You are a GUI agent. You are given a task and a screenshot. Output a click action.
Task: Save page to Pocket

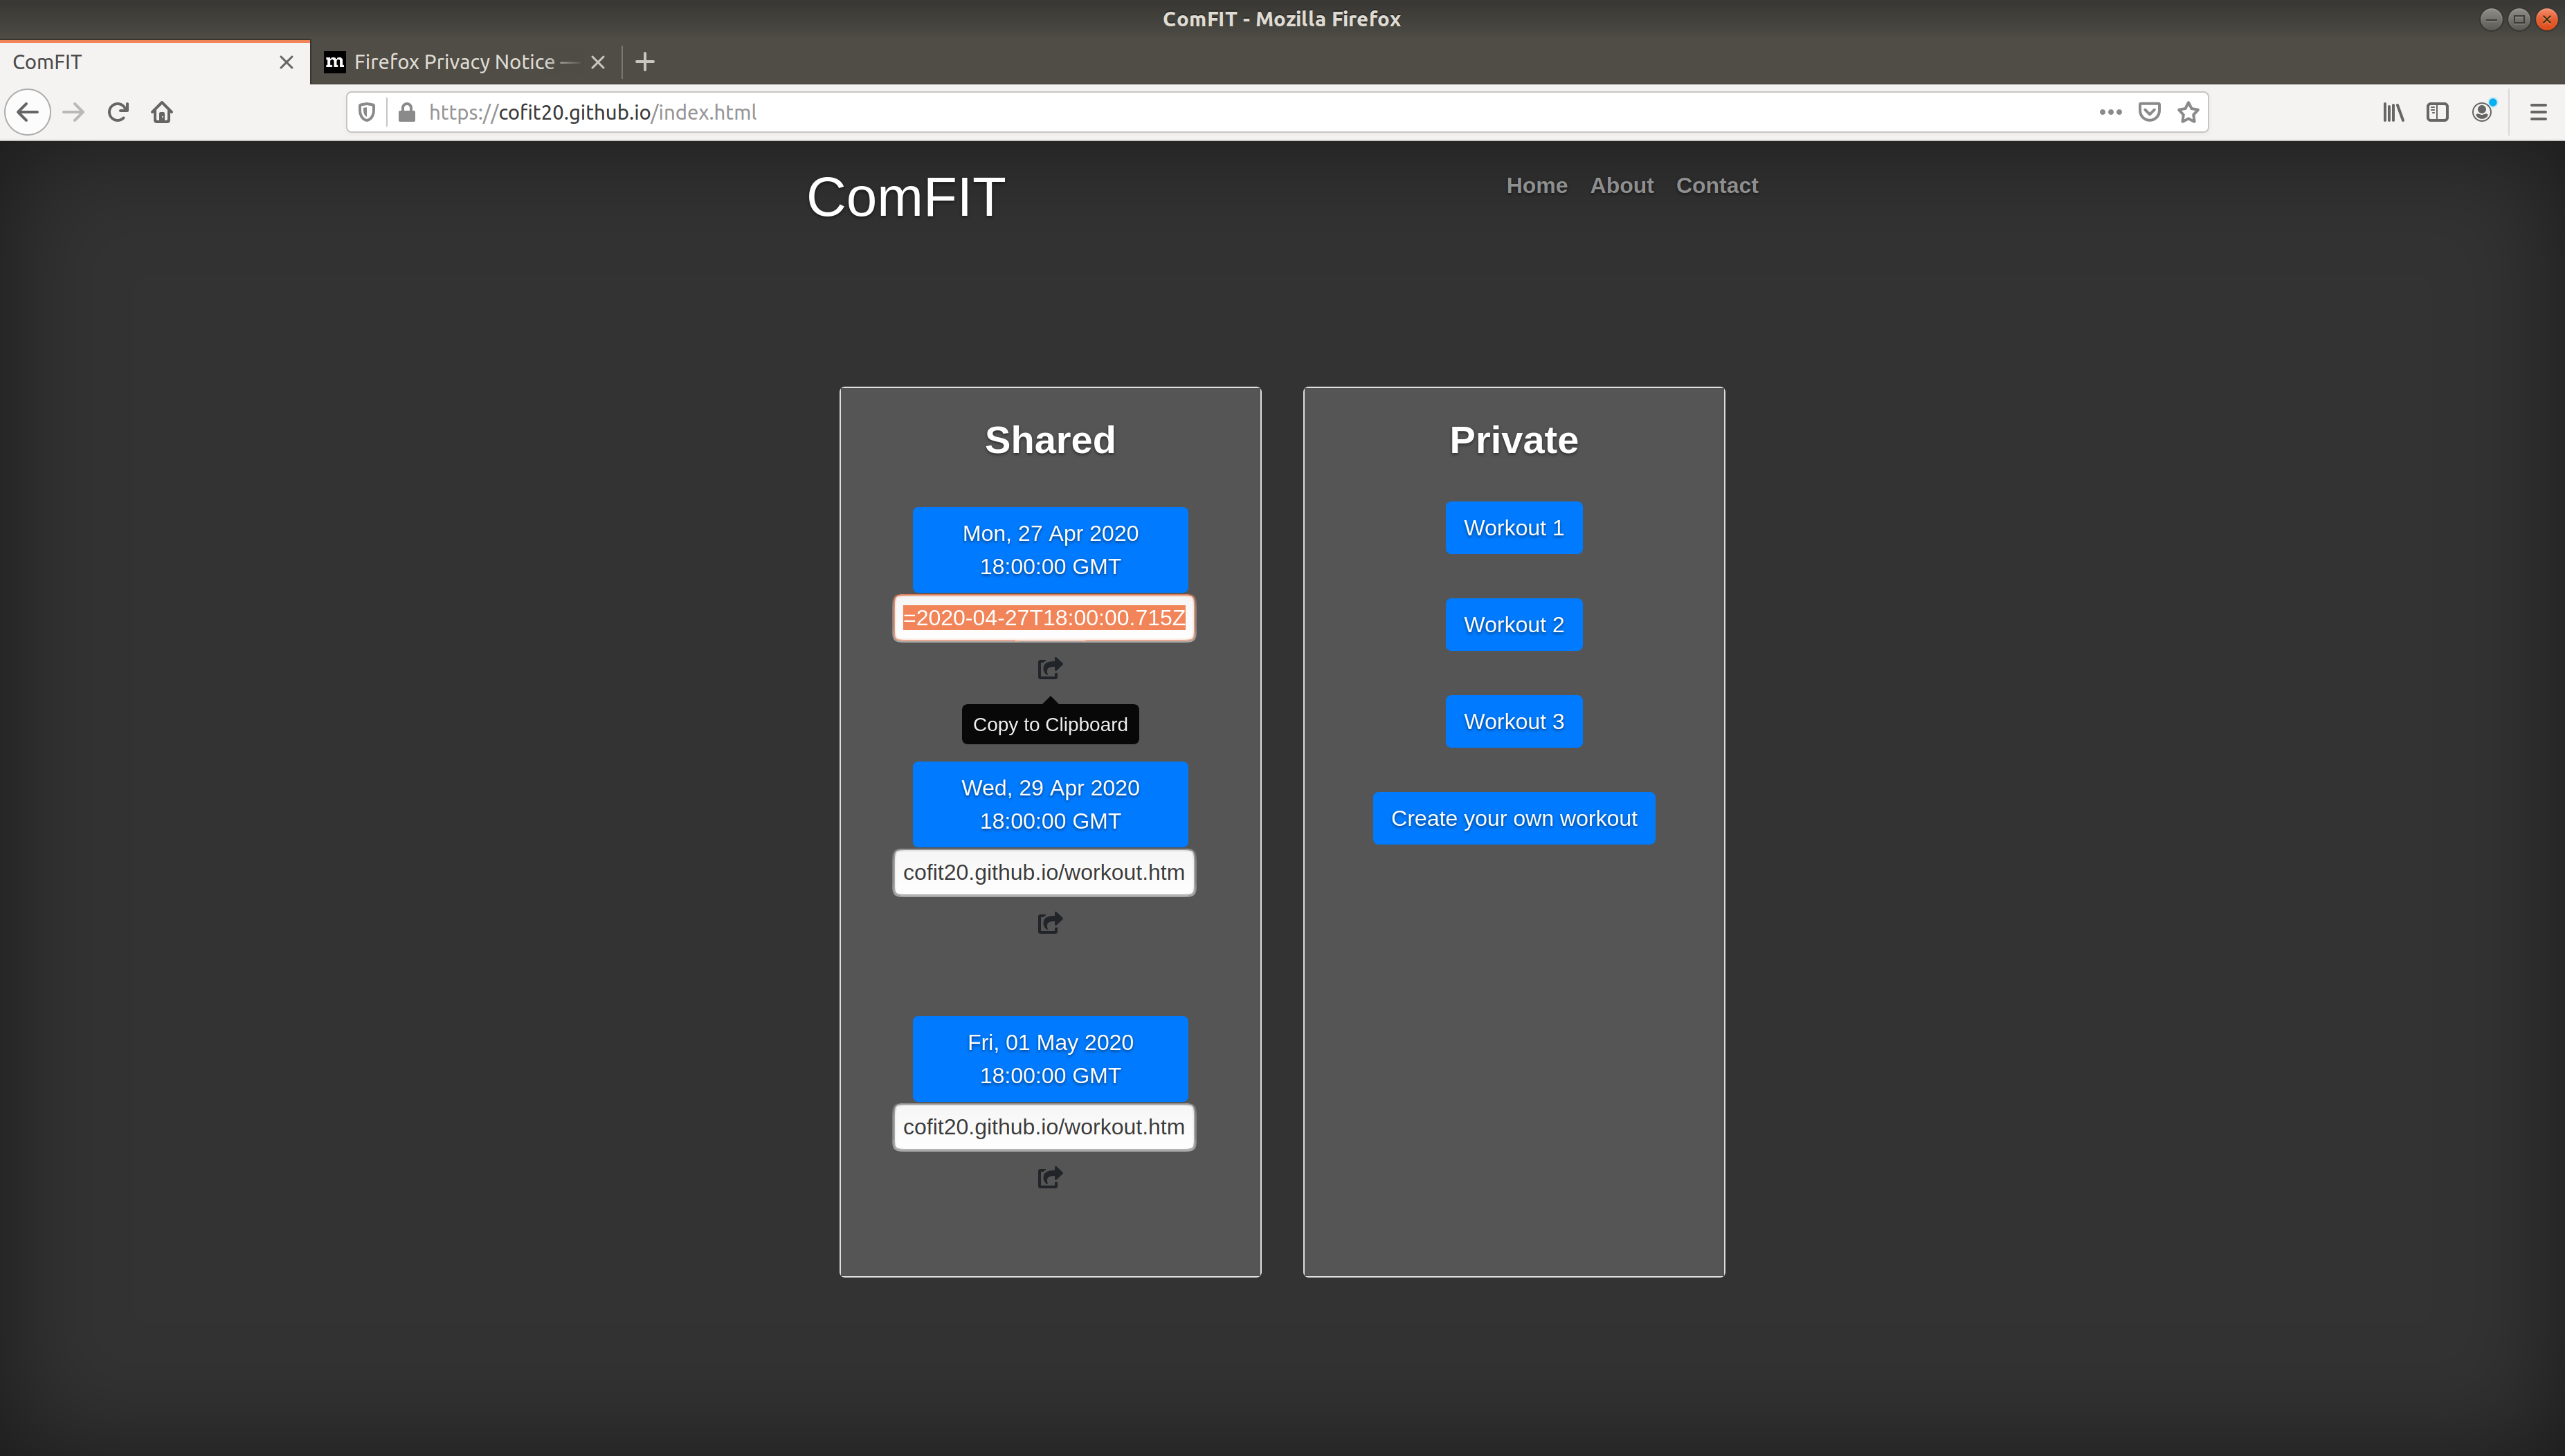2149,112
